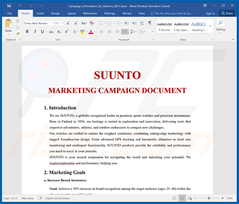
Task: Toggle Italic formatting
Action: click(x=35, y=31)
